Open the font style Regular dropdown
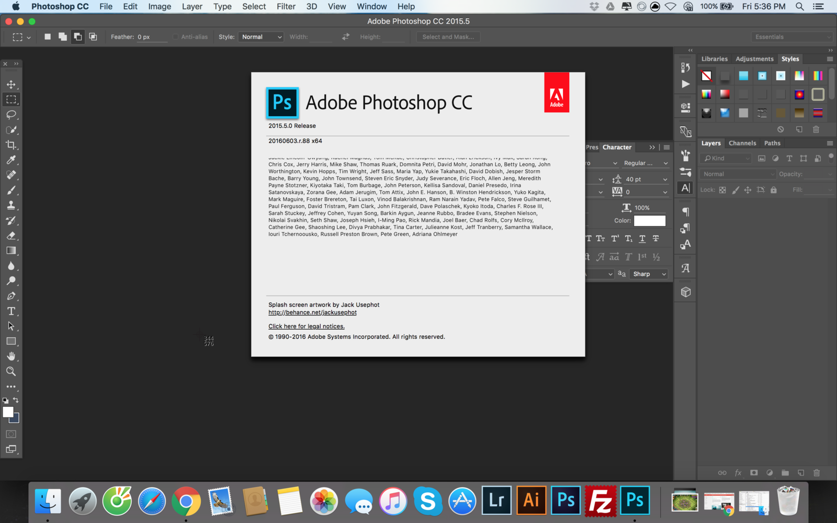The width and height of the screenshot is (837, 523). point(646,163)
